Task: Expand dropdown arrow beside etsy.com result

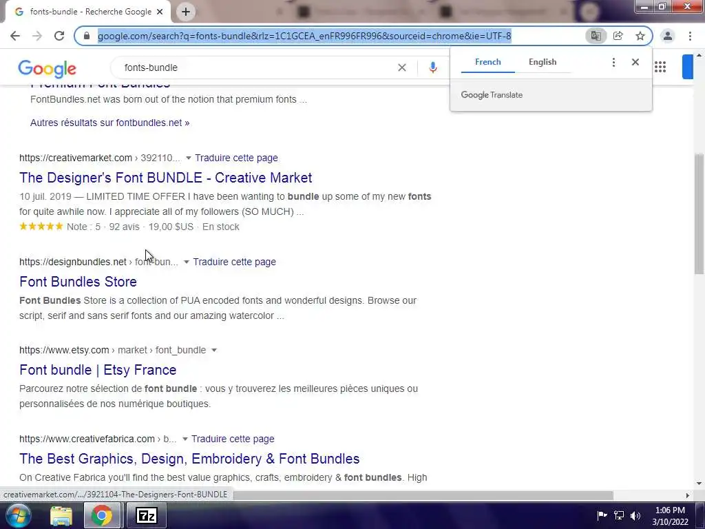Action: pos(214,350)
